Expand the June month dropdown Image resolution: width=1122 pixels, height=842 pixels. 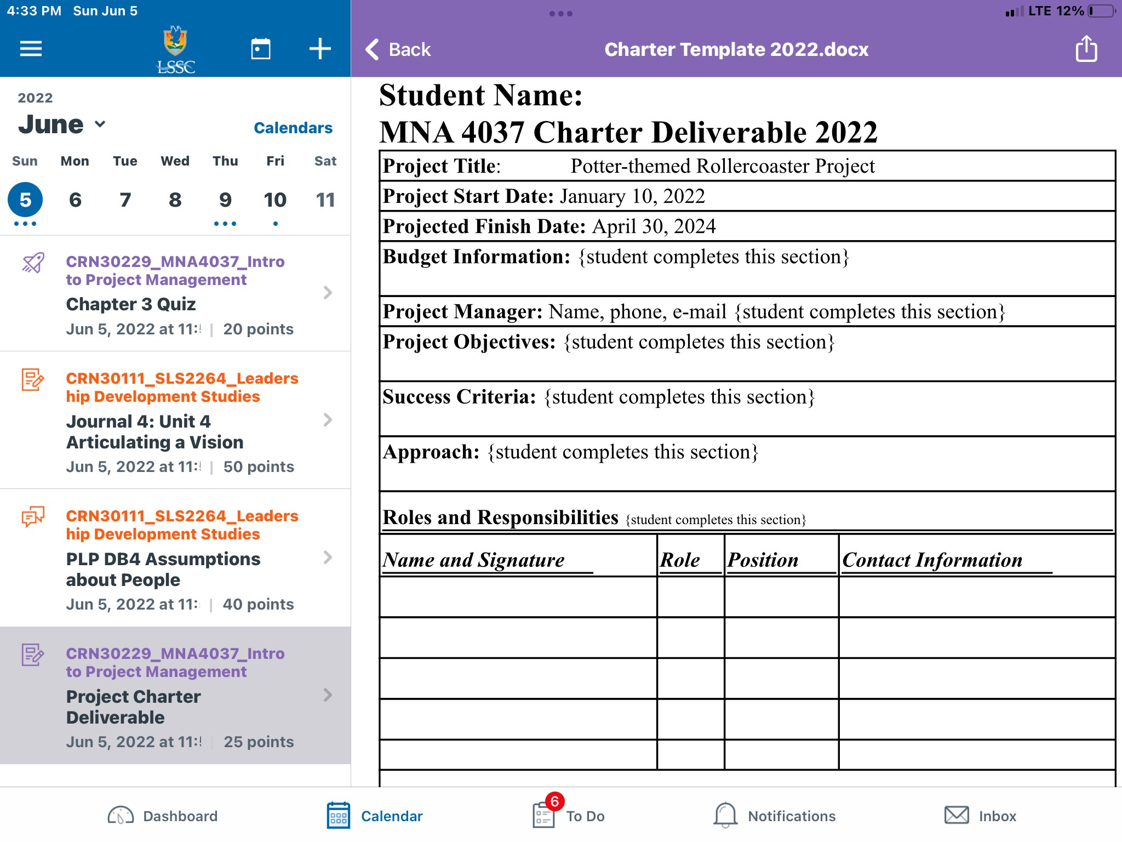click(100, 124)
